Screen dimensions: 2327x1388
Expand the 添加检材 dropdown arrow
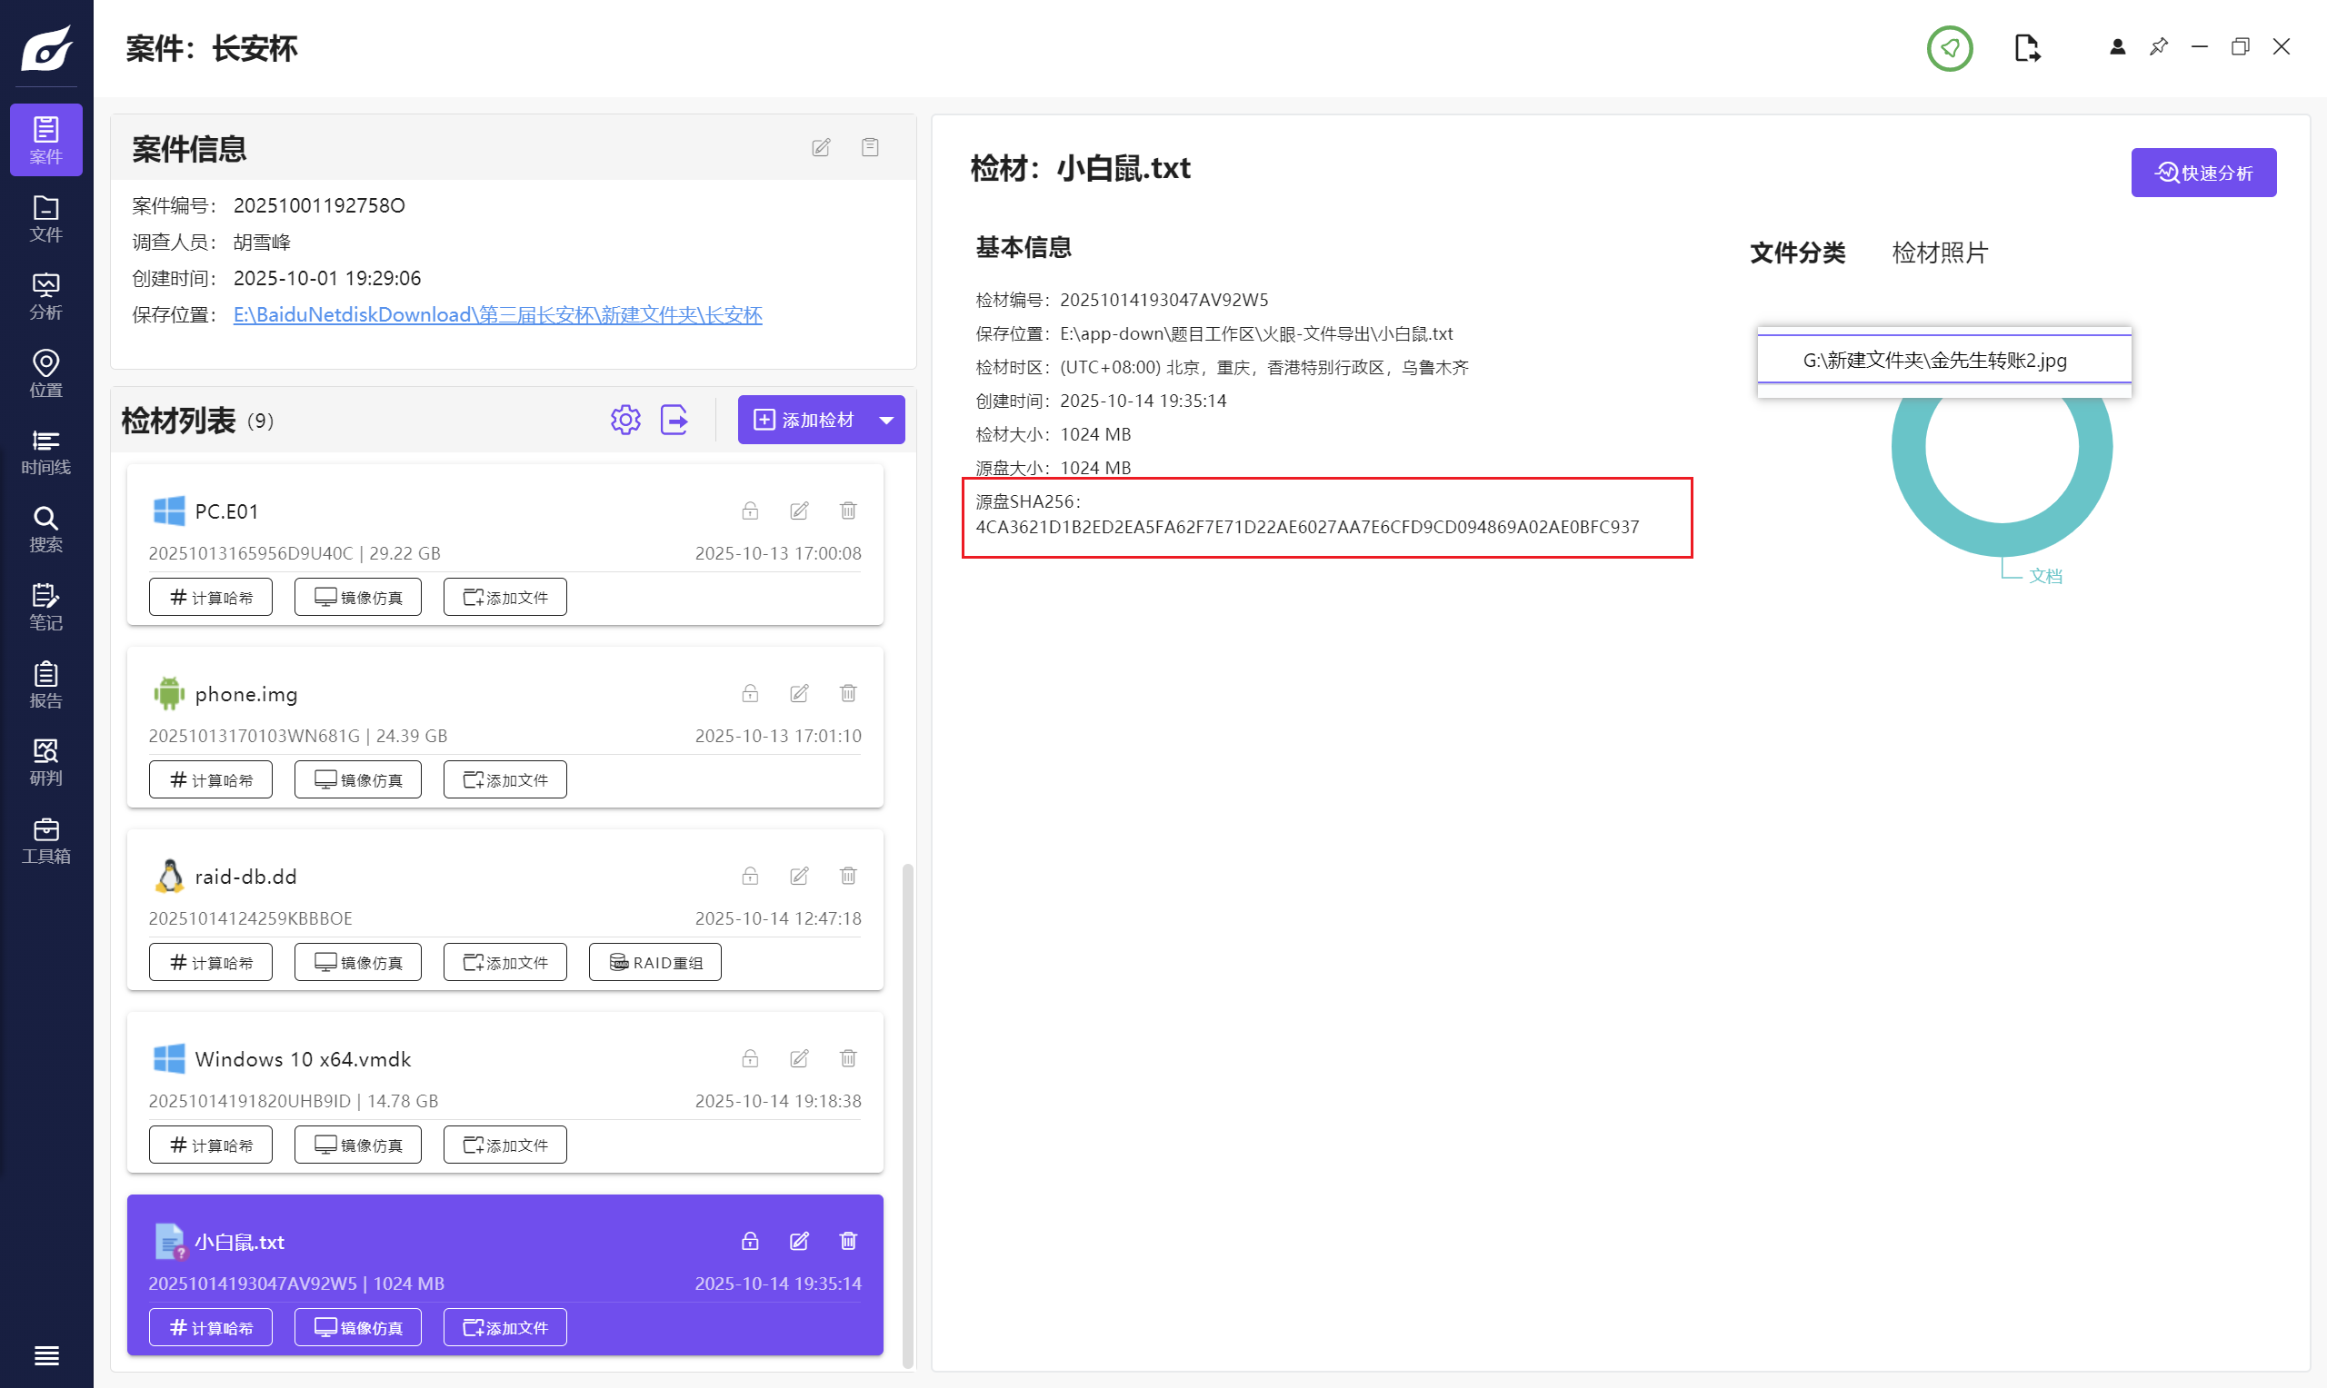coord(886,420)
